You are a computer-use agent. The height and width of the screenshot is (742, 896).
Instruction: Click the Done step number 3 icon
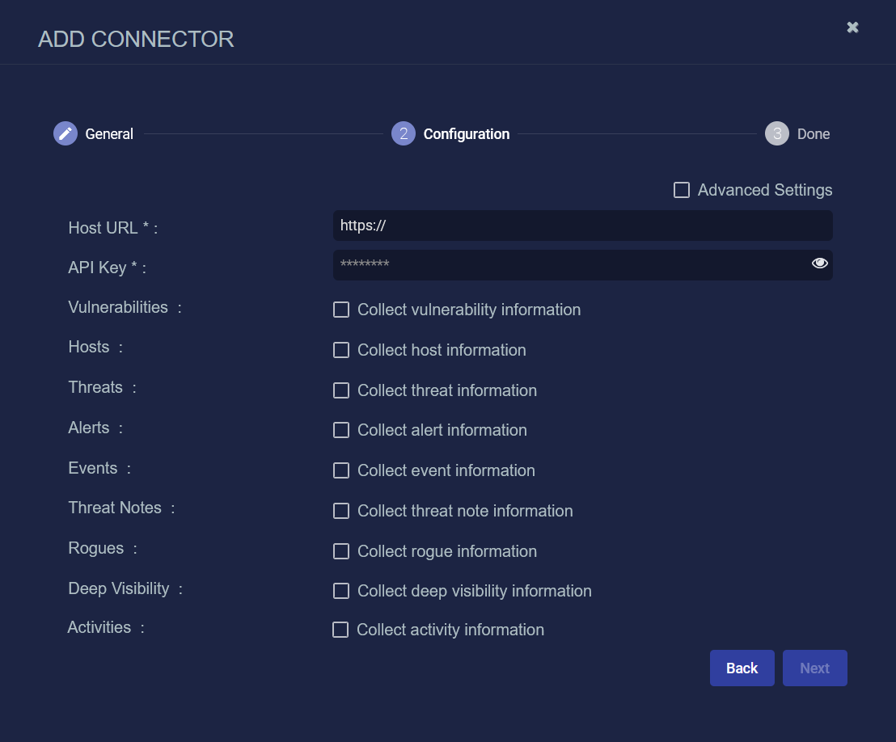pyautogui.click(x=776, y=133)
